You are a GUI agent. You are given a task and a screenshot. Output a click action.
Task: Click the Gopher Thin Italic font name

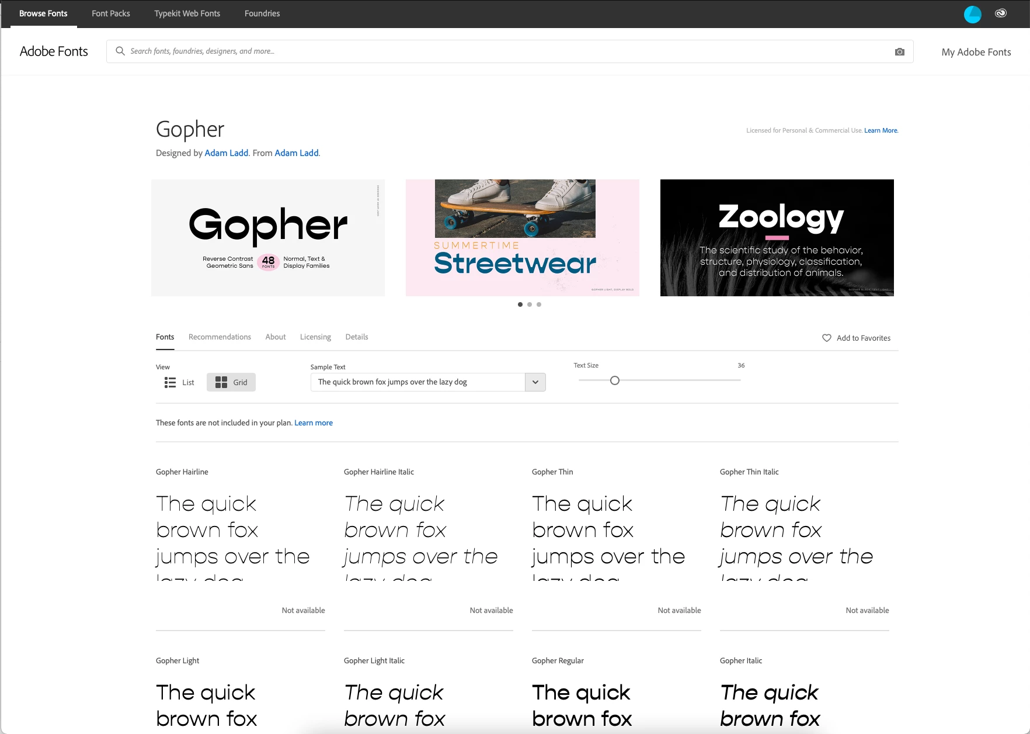point(749,472)
